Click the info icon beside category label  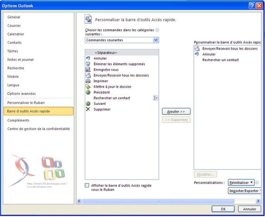pos(157,30)
